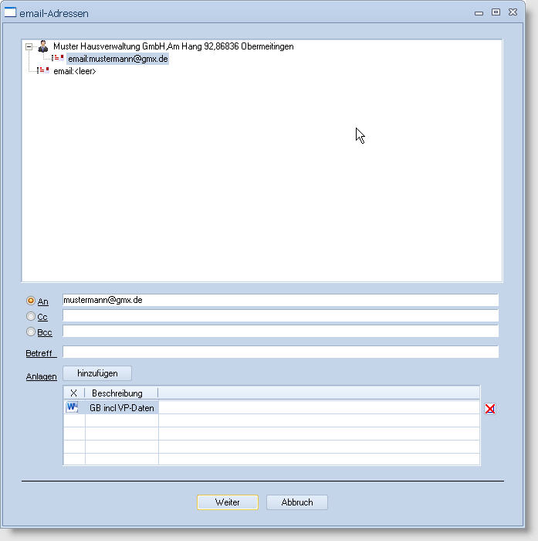Click the Weiter button

(x=227, y=502)
